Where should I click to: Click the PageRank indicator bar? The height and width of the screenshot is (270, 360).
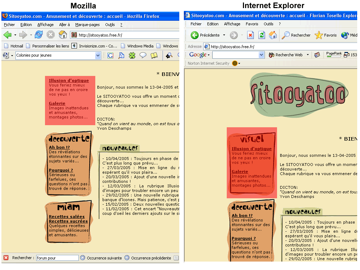coord(334,54)
